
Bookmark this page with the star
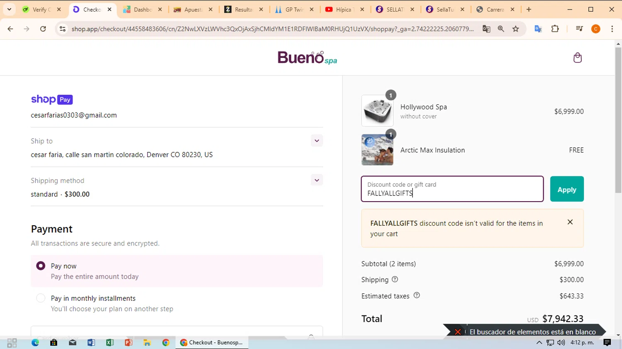tap(516, 29)
